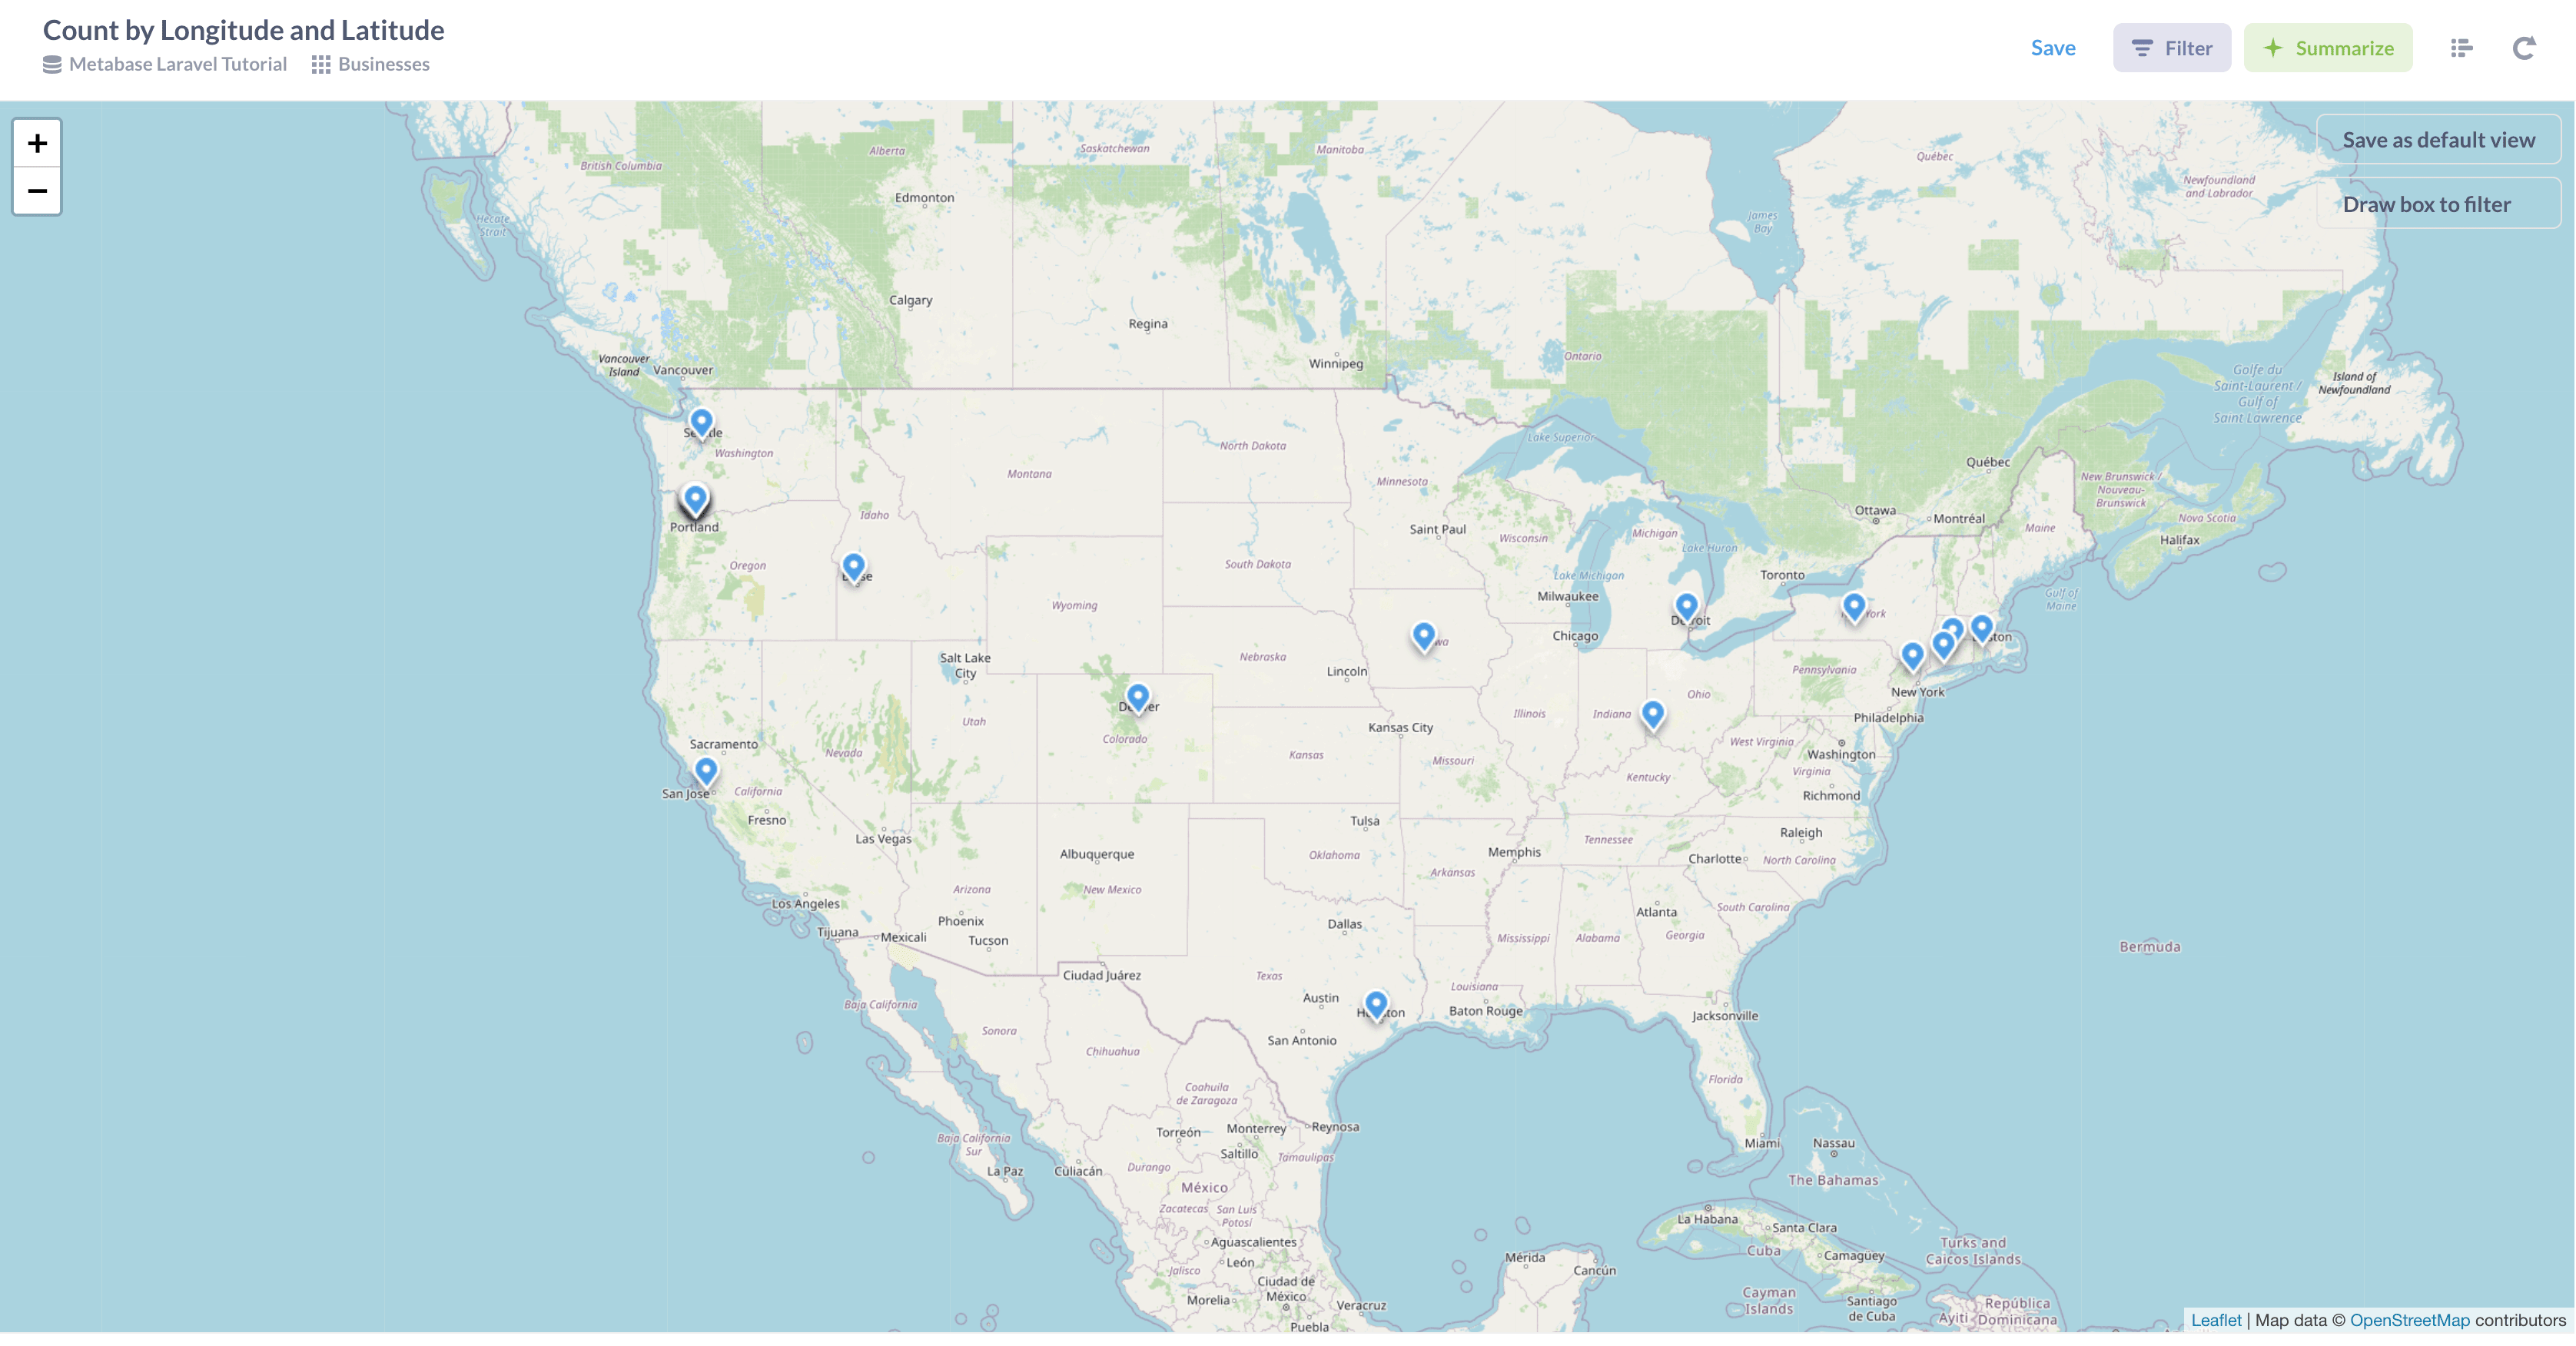
Task: Select Save as default view option
Action: coord(2436,140)
